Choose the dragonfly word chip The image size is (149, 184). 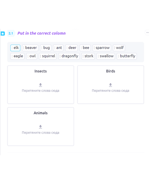click(69, 56)
